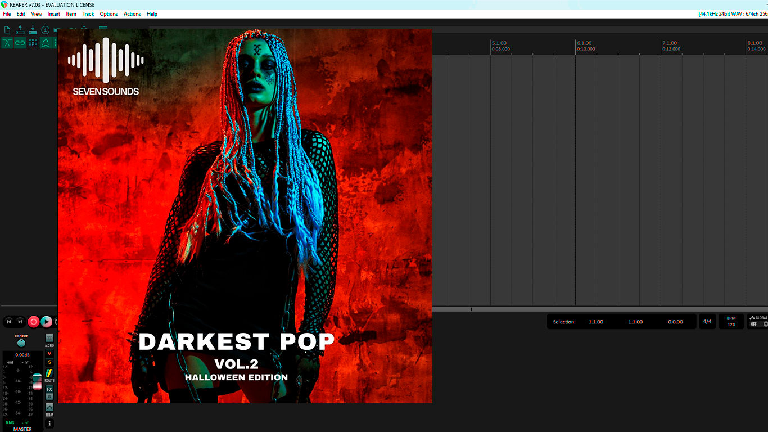Open the Options menu
768x432 pixels.
click(109, 14)
